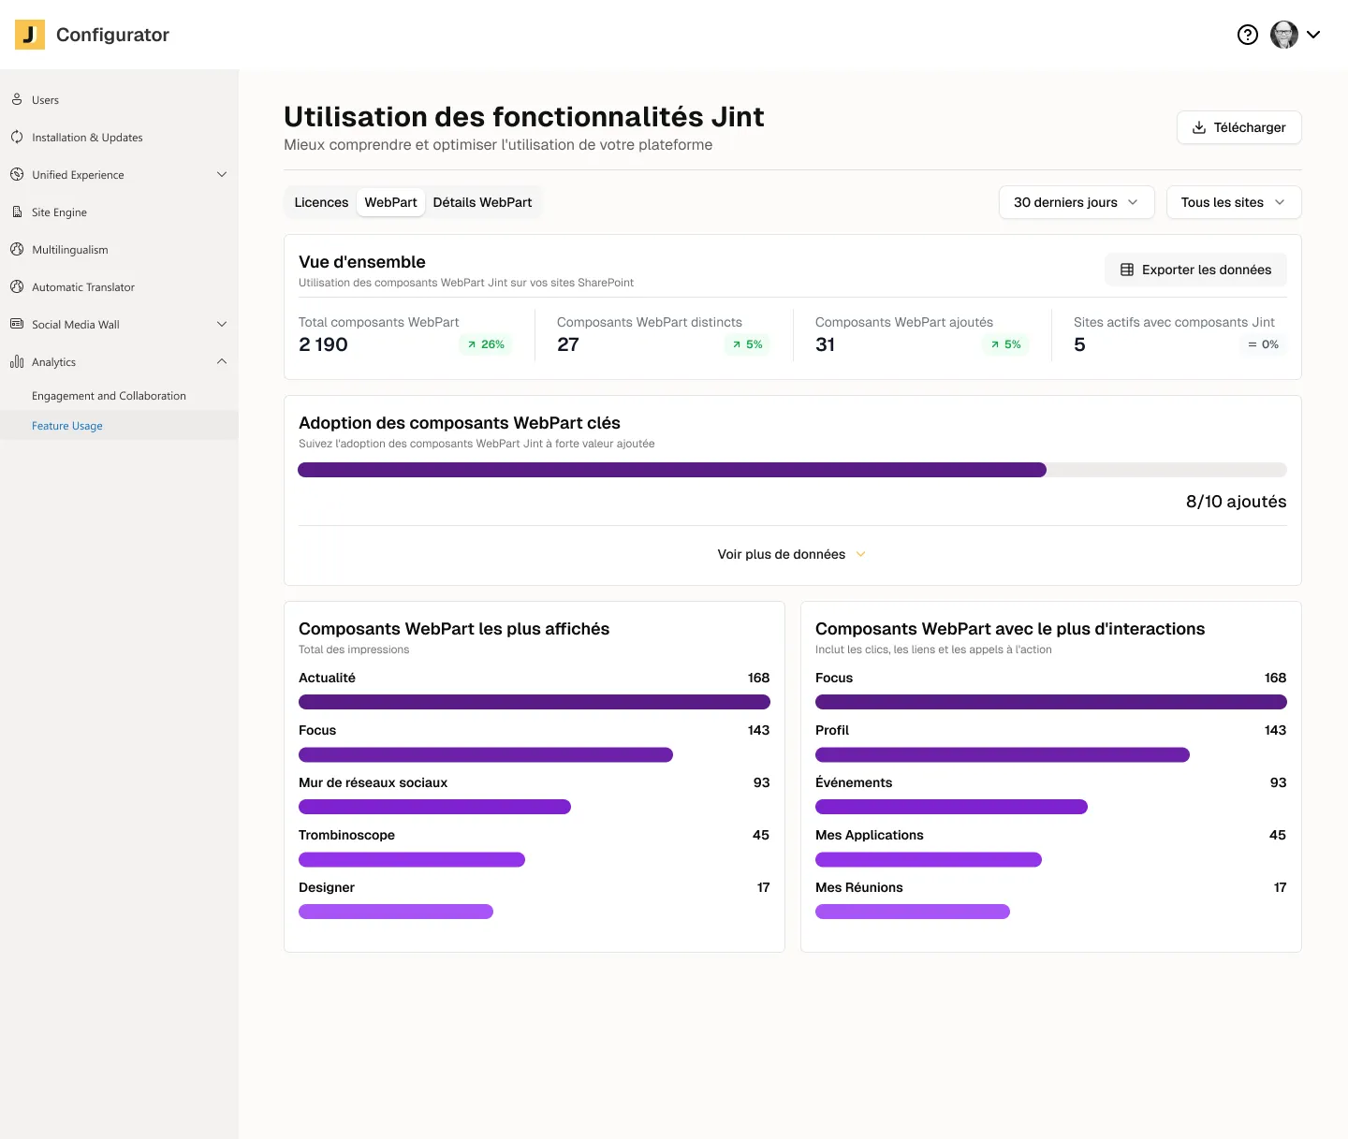Click the Profil interactions bar
The height and width of the screenshot is (1139, 1348).
coord(1003,754)
